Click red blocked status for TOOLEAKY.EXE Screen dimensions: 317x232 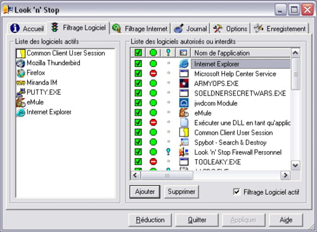tap(153, 162)
